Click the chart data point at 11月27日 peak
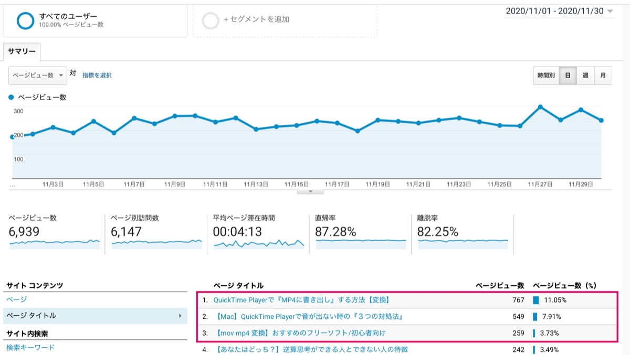Screen dimensions: 630x355 540,107
